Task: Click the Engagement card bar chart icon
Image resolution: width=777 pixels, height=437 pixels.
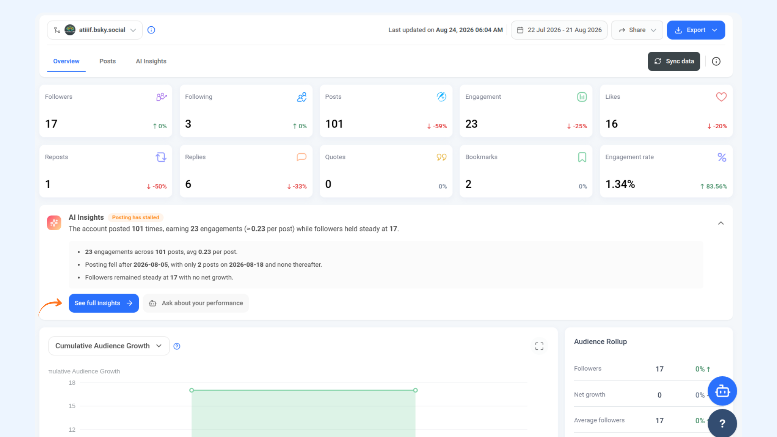Action: pos(582,97)
